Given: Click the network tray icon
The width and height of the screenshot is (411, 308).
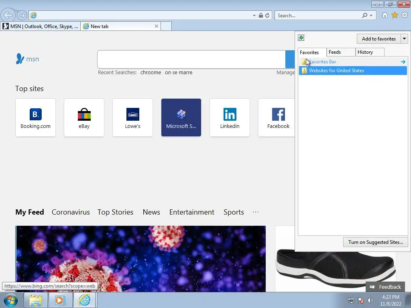Looking at the screenshot, I should (351, 300).
